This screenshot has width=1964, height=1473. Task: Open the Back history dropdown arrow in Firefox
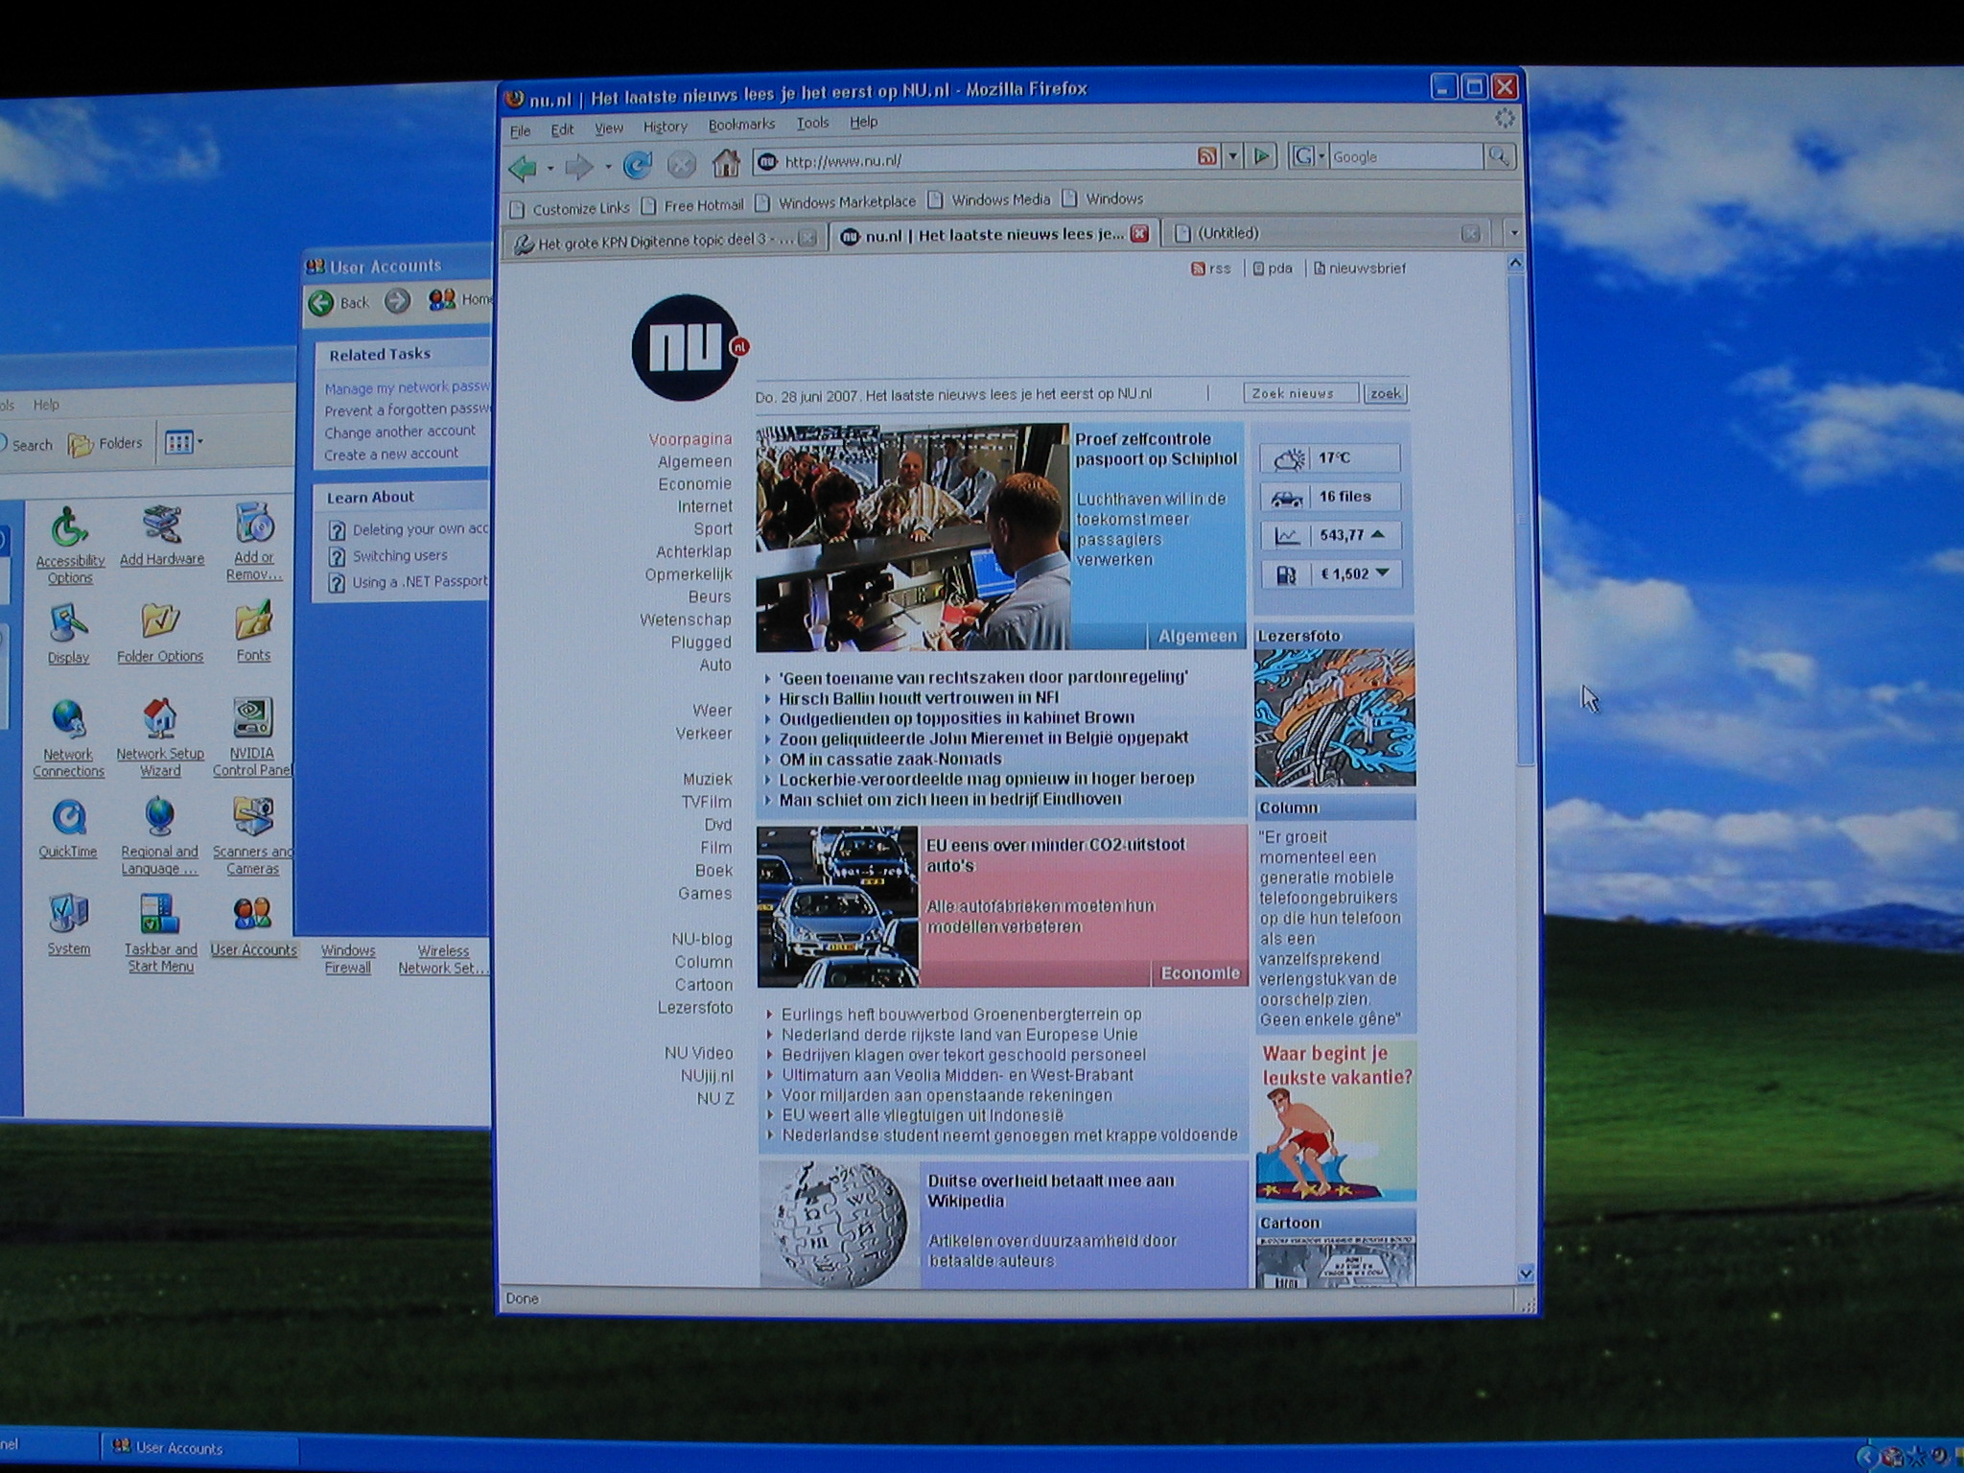550,169
